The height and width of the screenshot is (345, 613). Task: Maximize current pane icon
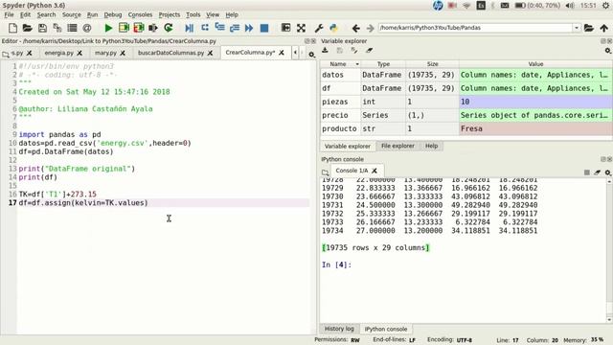(x=285, y=28)
